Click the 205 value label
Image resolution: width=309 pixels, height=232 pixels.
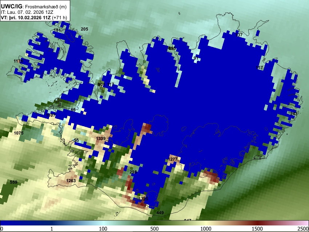tap(84, 29)
